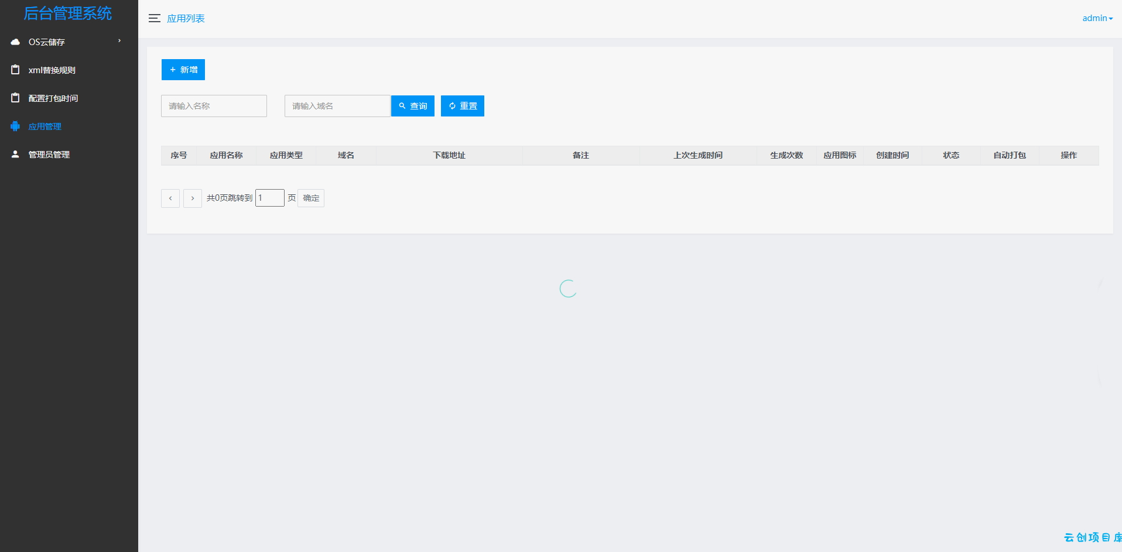The image size is (1122, 552).
Task: Click the clipboard icon beside xml替换规则
Action: click(15, 70)
